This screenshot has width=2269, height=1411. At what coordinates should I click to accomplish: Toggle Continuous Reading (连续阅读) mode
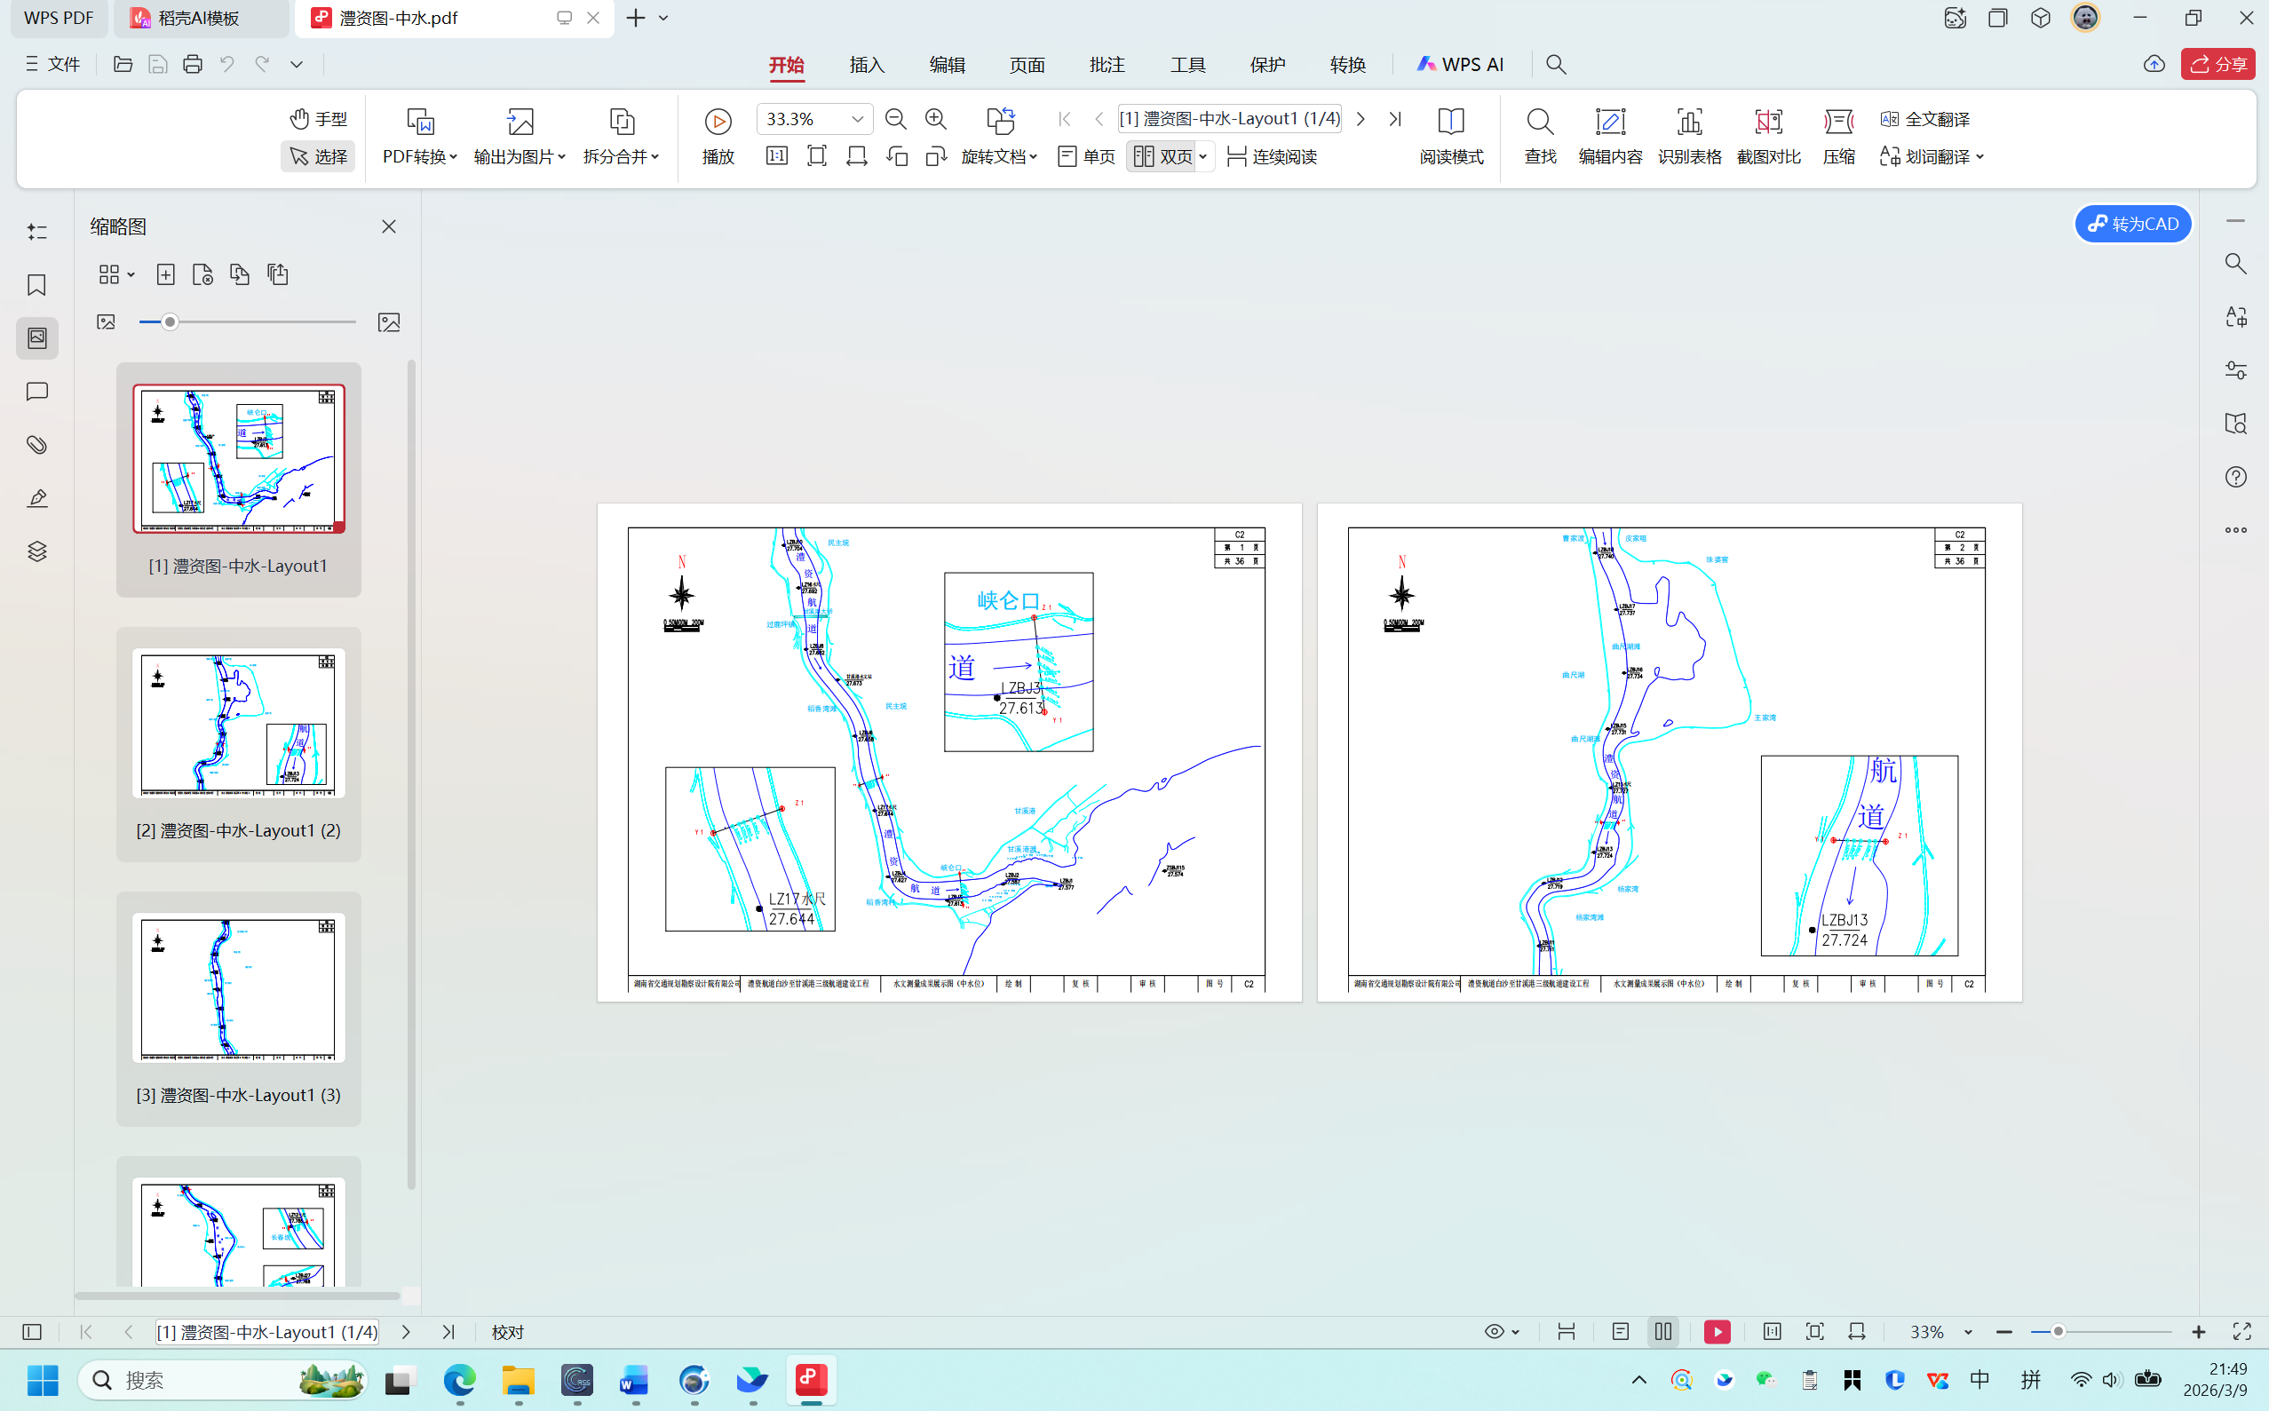coord(1273,157)
